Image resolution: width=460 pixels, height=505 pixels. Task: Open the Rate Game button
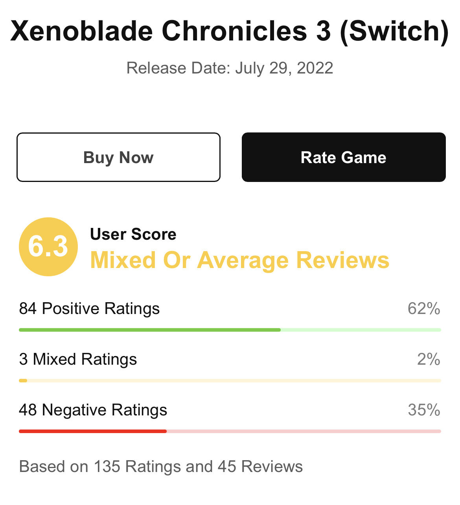click(x=344, y=157)
